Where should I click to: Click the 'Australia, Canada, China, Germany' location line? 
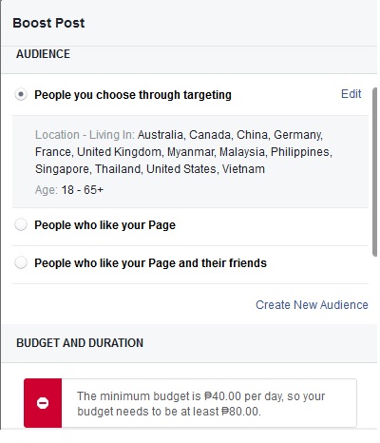(x=230, y=135)
